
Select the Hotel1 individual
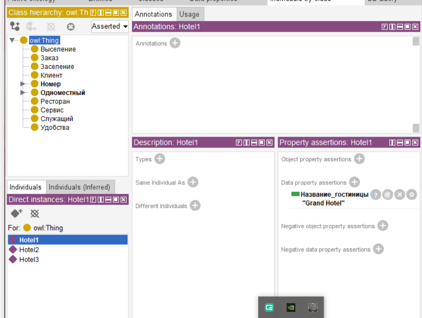68,240
